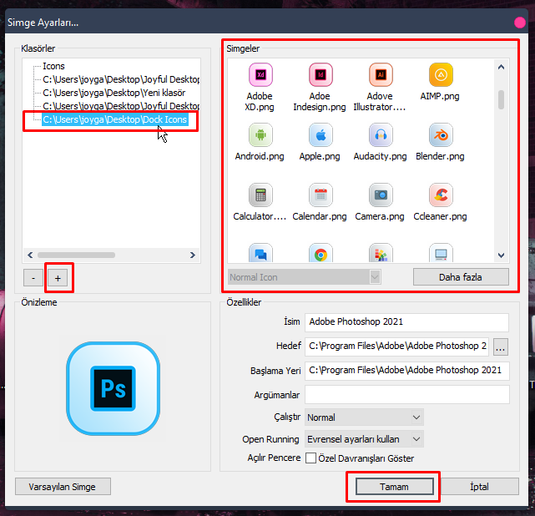Select the Adobe XD.png icon
Image resolution: width=535 pixels, height=516 pixels.
click(260, 75)
